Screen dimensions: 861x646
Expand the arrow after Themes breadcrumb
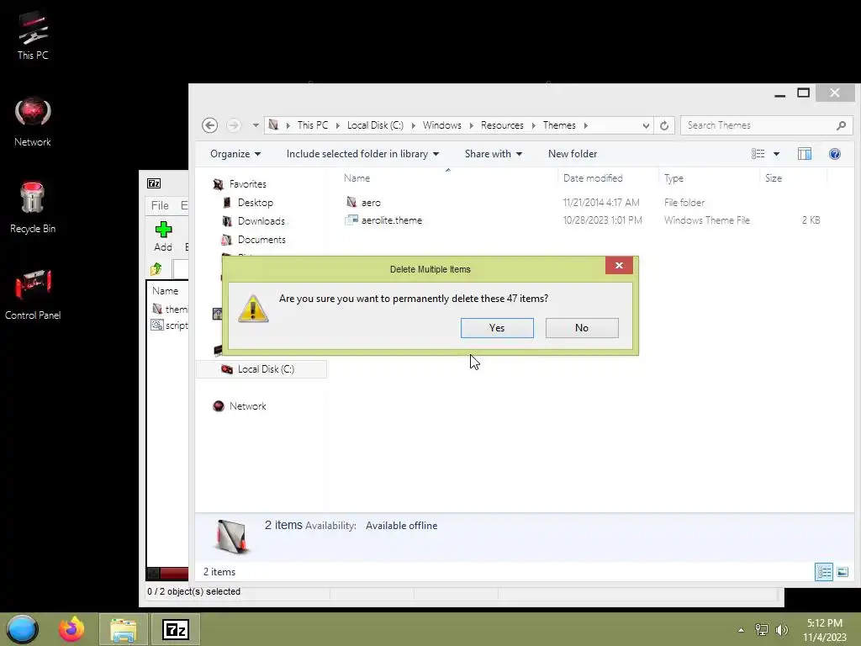pos(586,125)
